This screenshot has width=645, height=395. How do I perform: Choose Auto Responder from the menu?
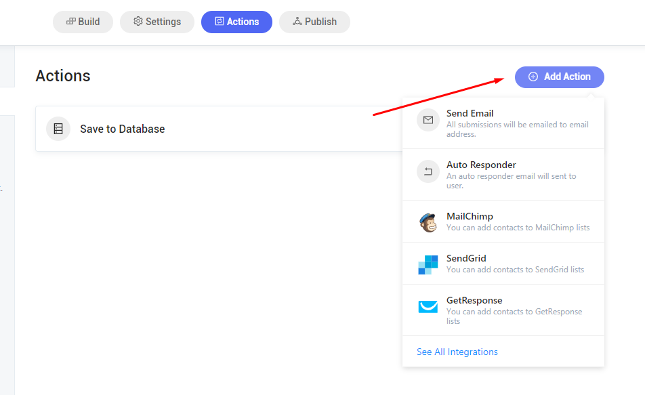pyautogui.click(x=503, y=174)
